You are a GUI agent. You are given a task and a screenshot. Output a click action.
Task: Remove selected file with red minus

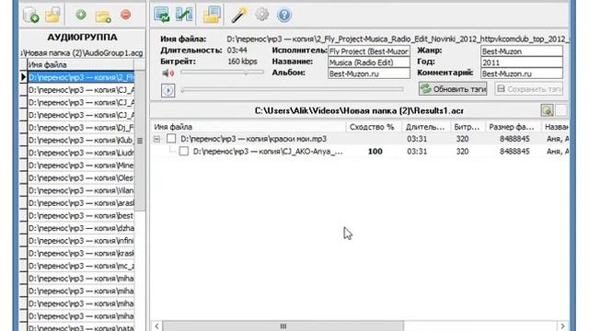click(x=125, y=15)
